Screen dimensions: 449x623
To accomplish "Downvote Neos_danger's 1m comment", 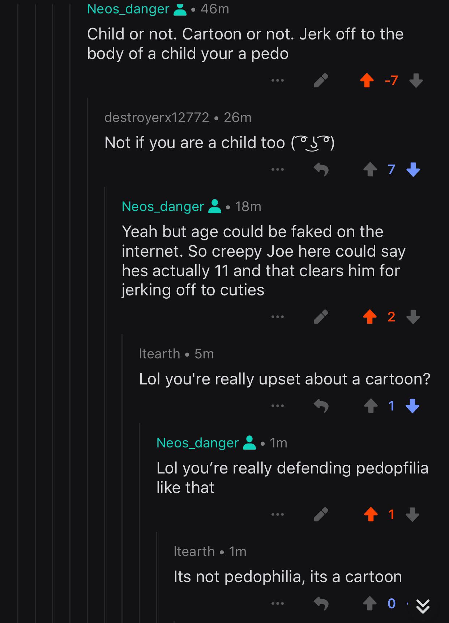I will [413, 515].
